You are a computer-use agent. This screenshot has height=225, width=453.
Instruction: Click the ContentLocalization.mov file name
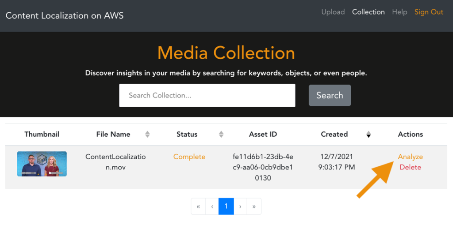(x=115, y=162)
